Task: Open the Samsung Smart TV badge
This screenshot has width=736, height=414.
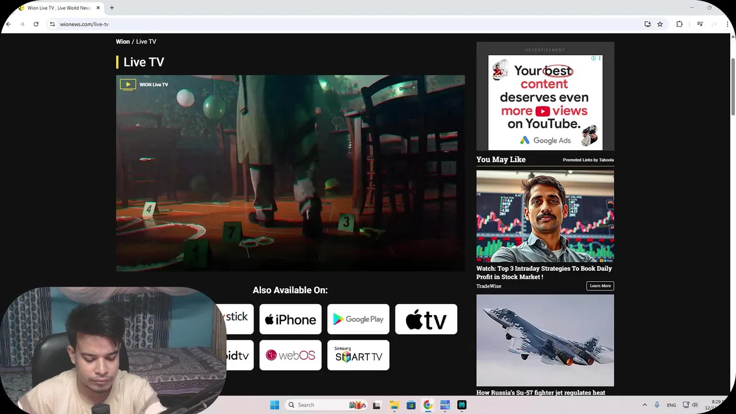Action: (x=358, y=355)
